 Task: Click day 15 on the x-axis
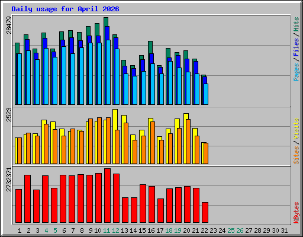click(142, 230)
